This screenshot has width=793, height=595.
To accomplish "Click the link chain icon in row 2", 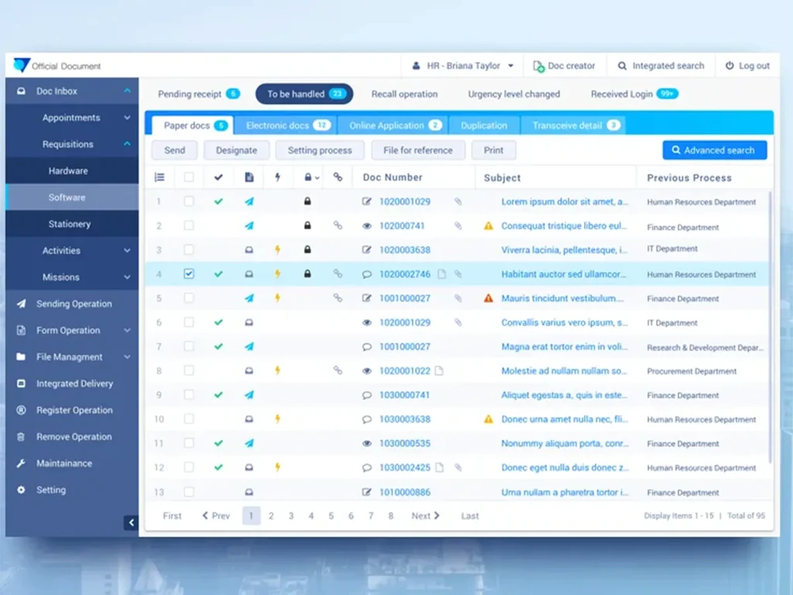I will 338,225.
